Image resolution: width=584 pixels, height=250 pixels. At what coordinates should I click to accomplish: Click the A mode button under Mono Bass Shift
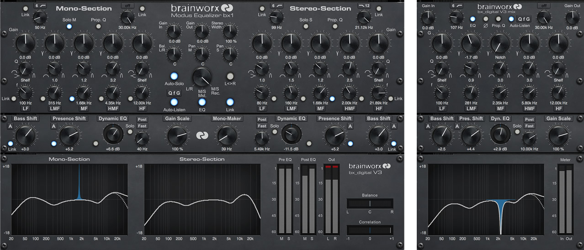11,126
